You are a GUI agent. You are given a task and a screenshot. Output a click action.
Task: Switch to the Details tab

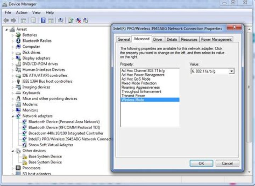(172, 40)
